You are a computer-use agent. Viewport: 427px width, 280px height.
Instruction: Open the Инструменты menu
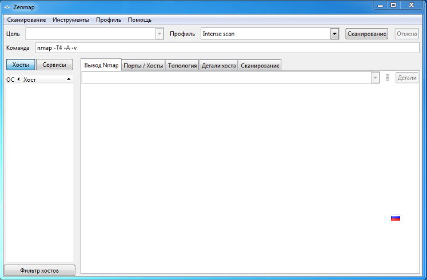(71, 20)
